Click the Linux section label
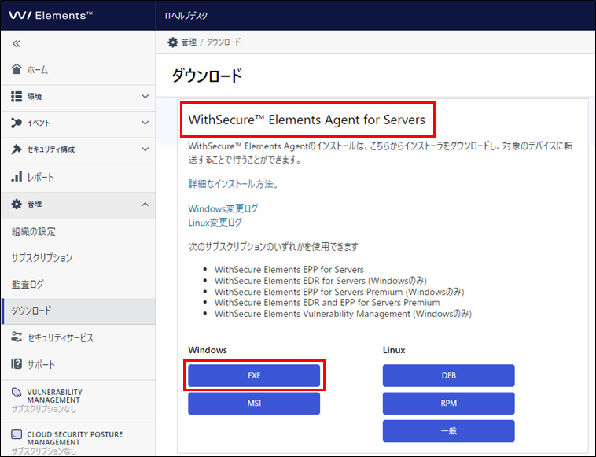 [x=394, y=350]
